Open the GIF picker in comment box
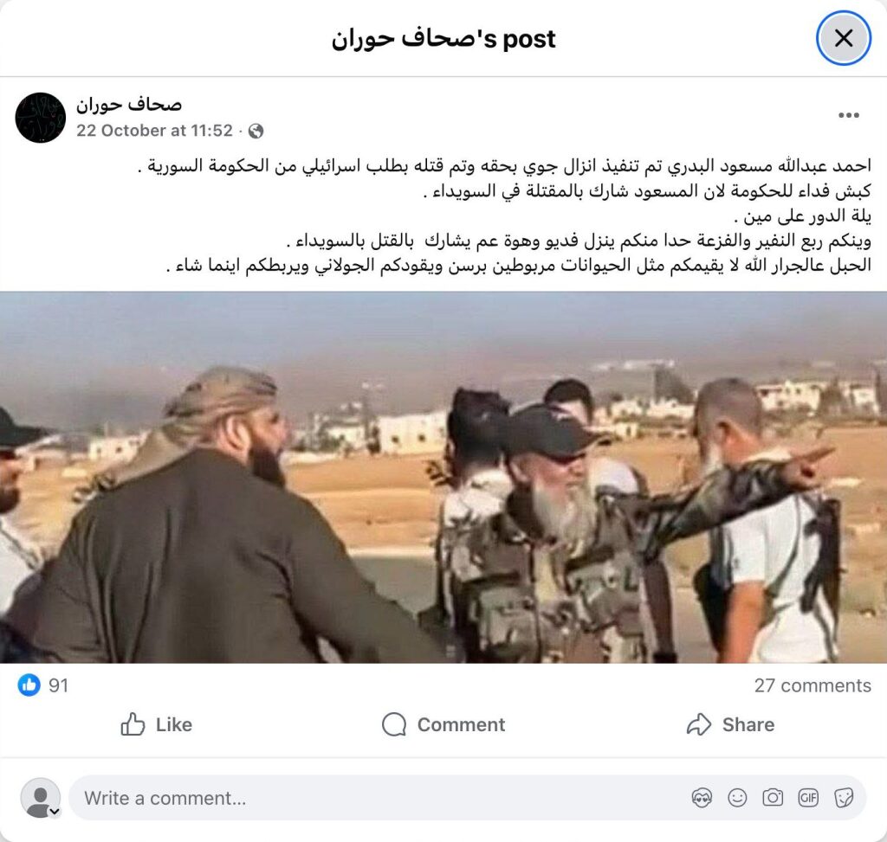887x842 pixels. coord(808,798)
